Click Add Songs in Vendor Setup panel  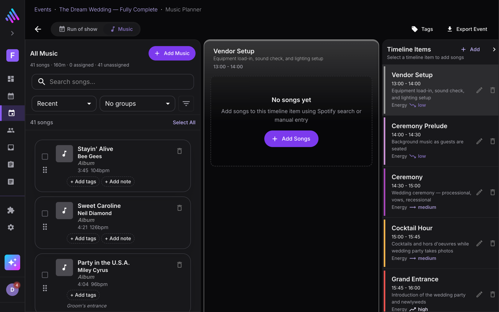coord(291,139)
